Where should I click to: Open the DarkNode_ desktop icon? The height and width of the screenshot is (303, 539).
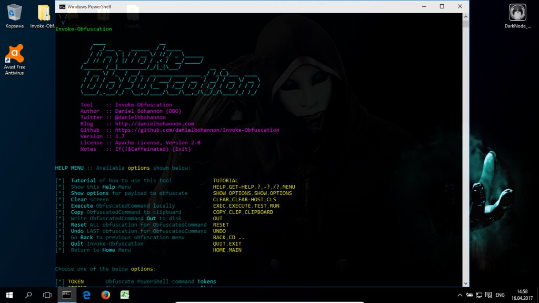pos(517,16)
